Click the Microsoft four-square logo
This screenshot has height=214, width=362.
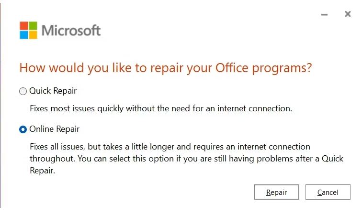(28, 30)
